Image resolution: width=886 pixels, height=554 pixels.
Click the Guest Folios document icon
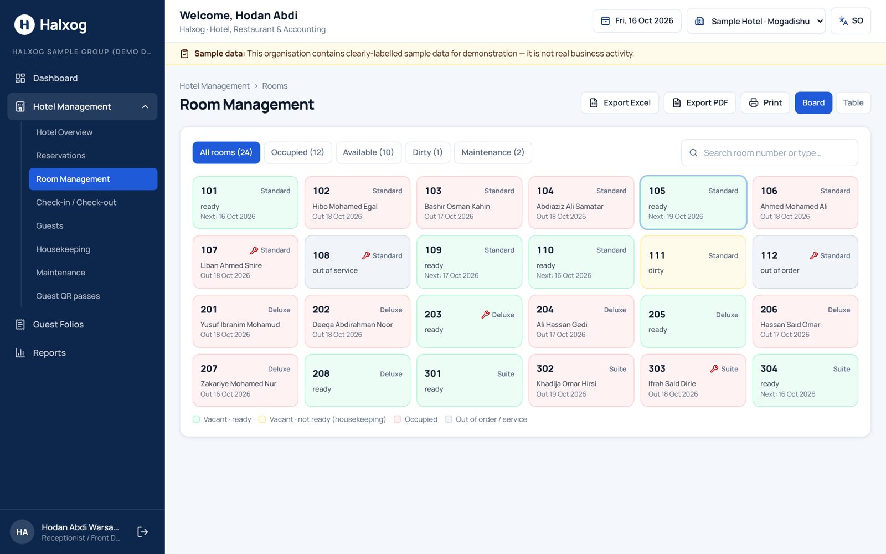coord(20,325)
